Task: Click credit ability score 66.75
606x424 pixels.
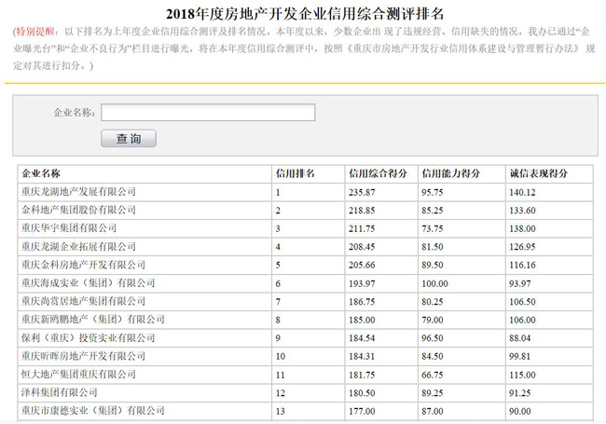Action: pos(432,375)
